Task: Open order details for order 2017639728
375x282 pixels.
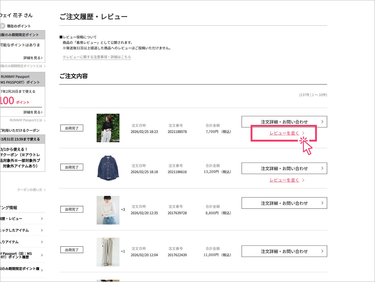Action: 284,203
